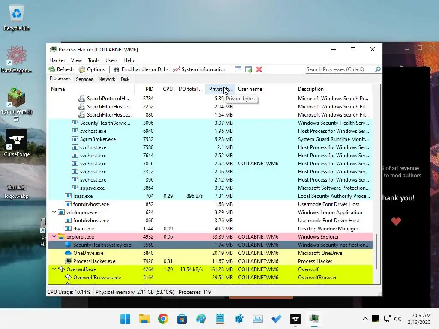Open File Explorer from taskbar

(x=144, y=319)
